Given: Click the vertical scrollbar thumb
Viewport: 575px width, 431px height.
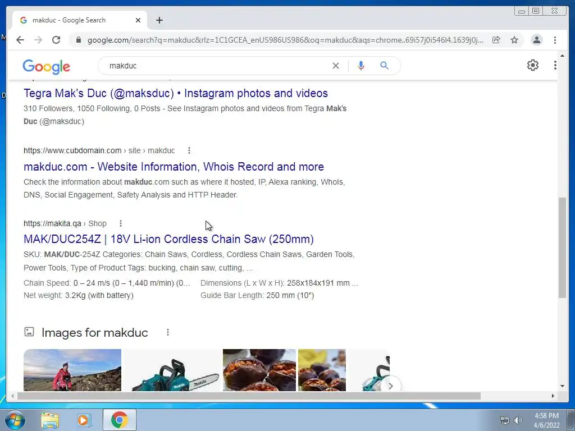Looking at the screenshot, I should click(x=562, y=247).
